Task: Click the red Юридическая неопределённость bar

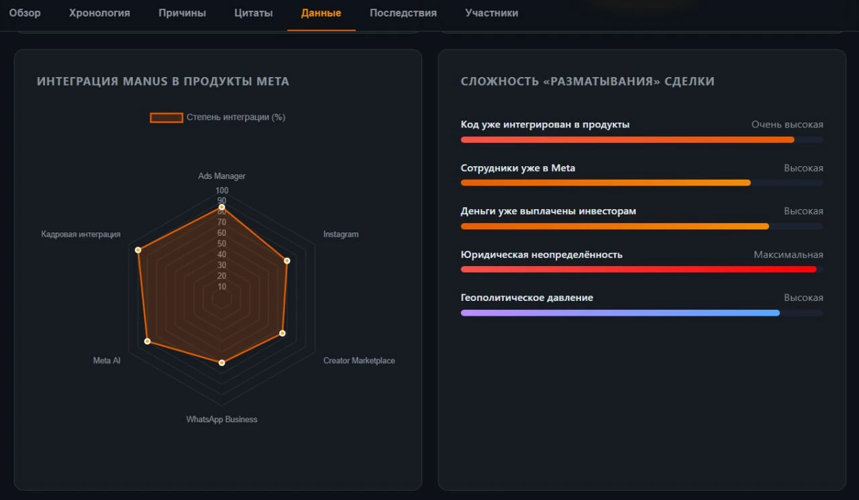Action: pos(638,269)
